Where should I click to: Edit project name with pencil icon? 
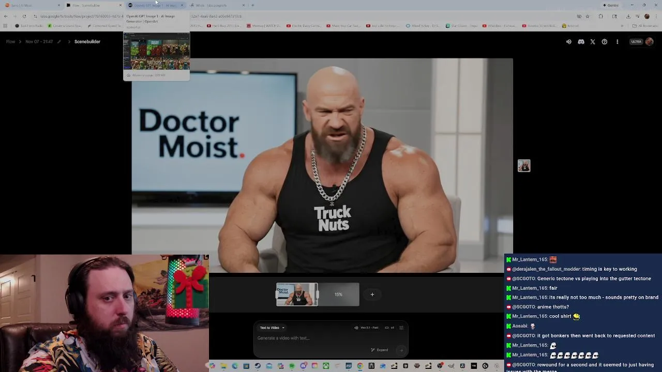tap(59, 42)
